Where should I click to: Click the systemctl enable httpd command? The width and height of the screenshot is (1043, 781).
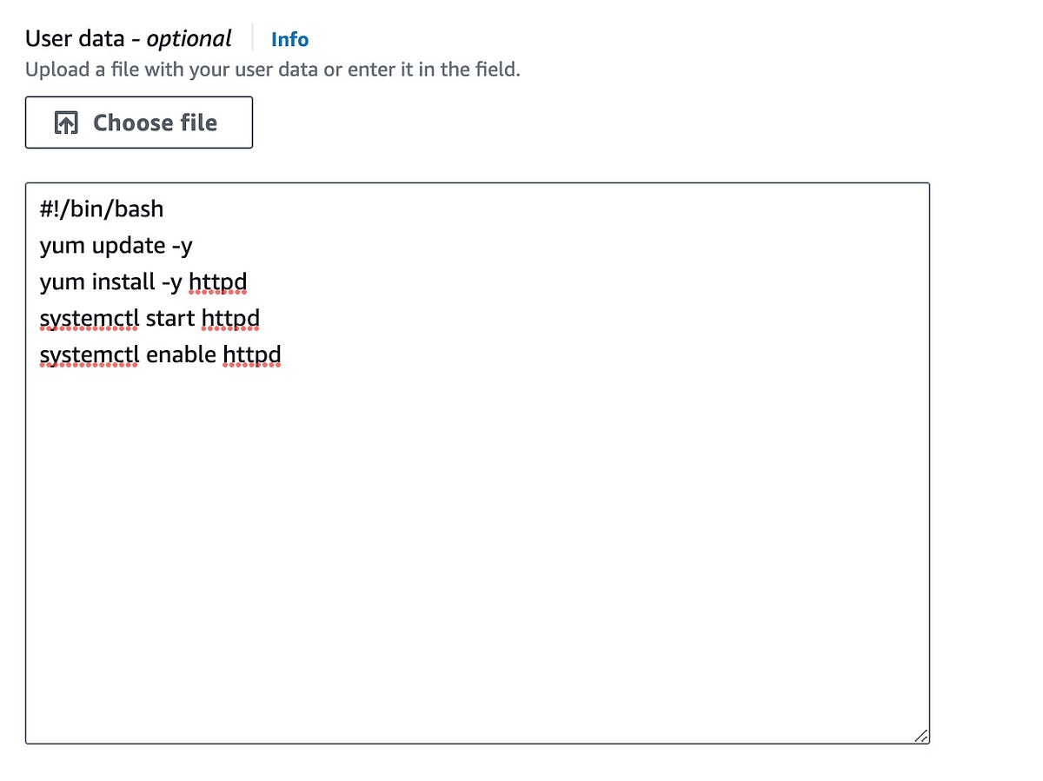pyautogui.click(x=159, y=354)
